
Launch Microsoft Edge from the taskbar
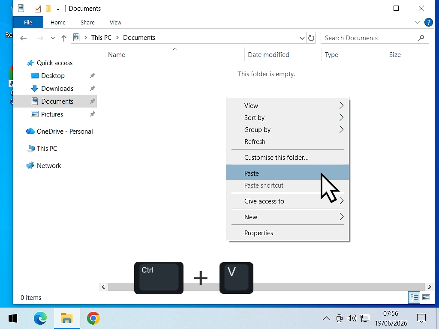pos(40,318)
